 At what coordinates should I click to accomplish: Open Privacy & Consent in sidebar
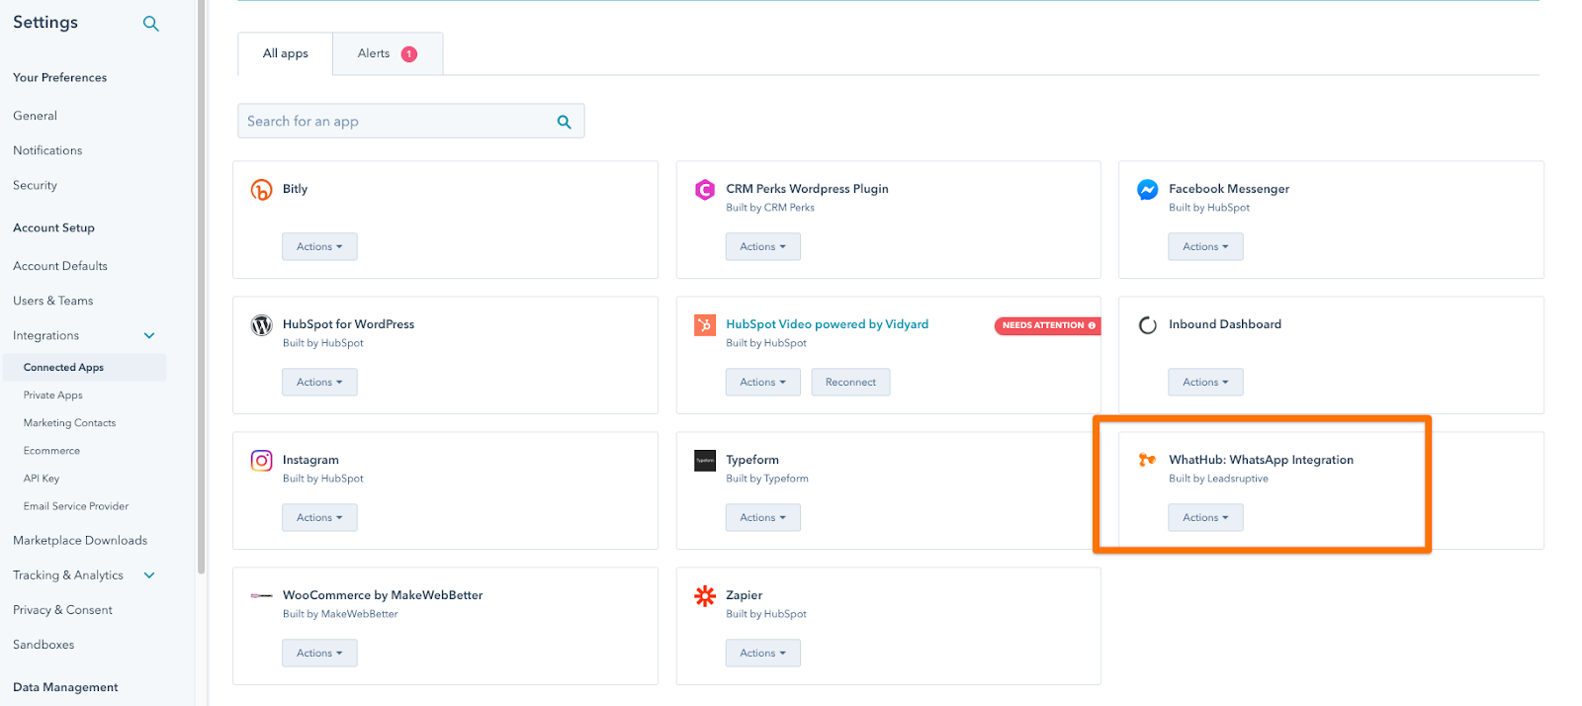(63, 610)
